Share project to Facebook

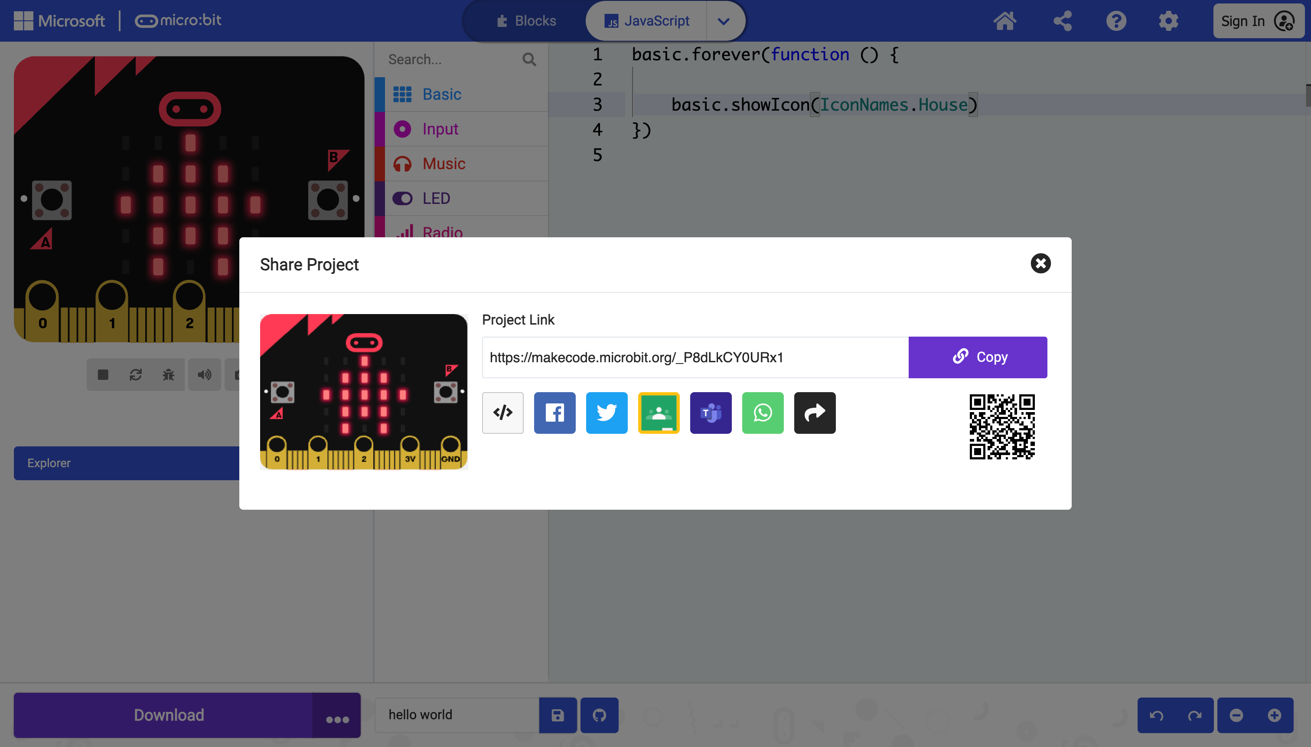(554, 413)
